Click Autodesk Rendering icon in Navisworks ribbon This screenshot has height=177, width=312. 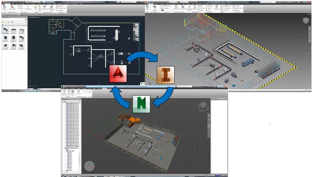(x=64, y=92)
